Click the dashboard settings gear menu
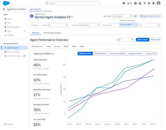The image size is (166, 130). pyautogui.click(x=136, y=16)
